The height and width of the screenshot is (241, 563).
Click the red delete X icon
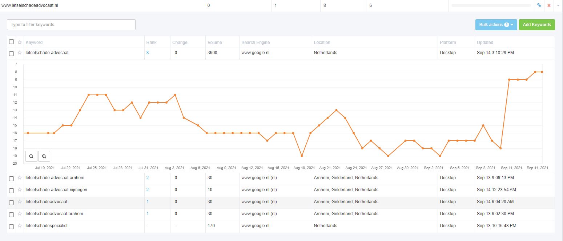549,5
